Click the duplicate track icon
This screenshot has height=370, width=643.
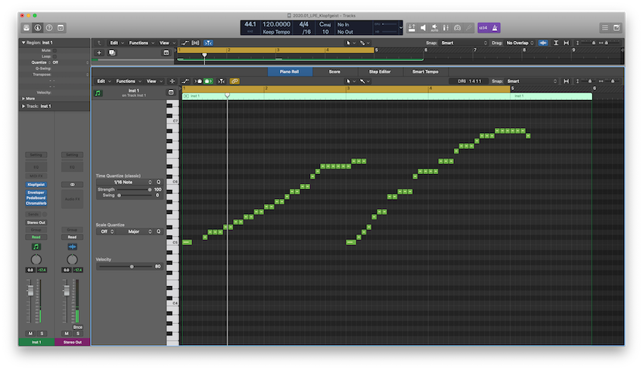point(111,52)
